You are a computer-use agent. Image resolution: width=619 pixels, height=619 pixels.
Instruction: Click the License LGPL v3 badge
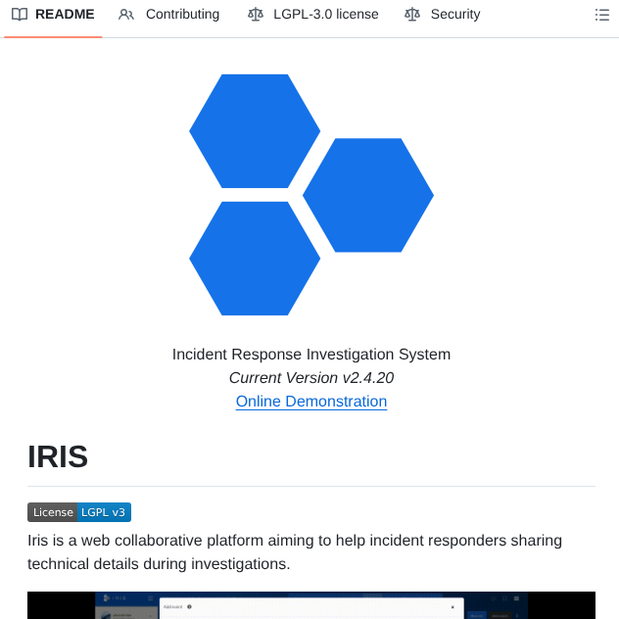point(79,512)
